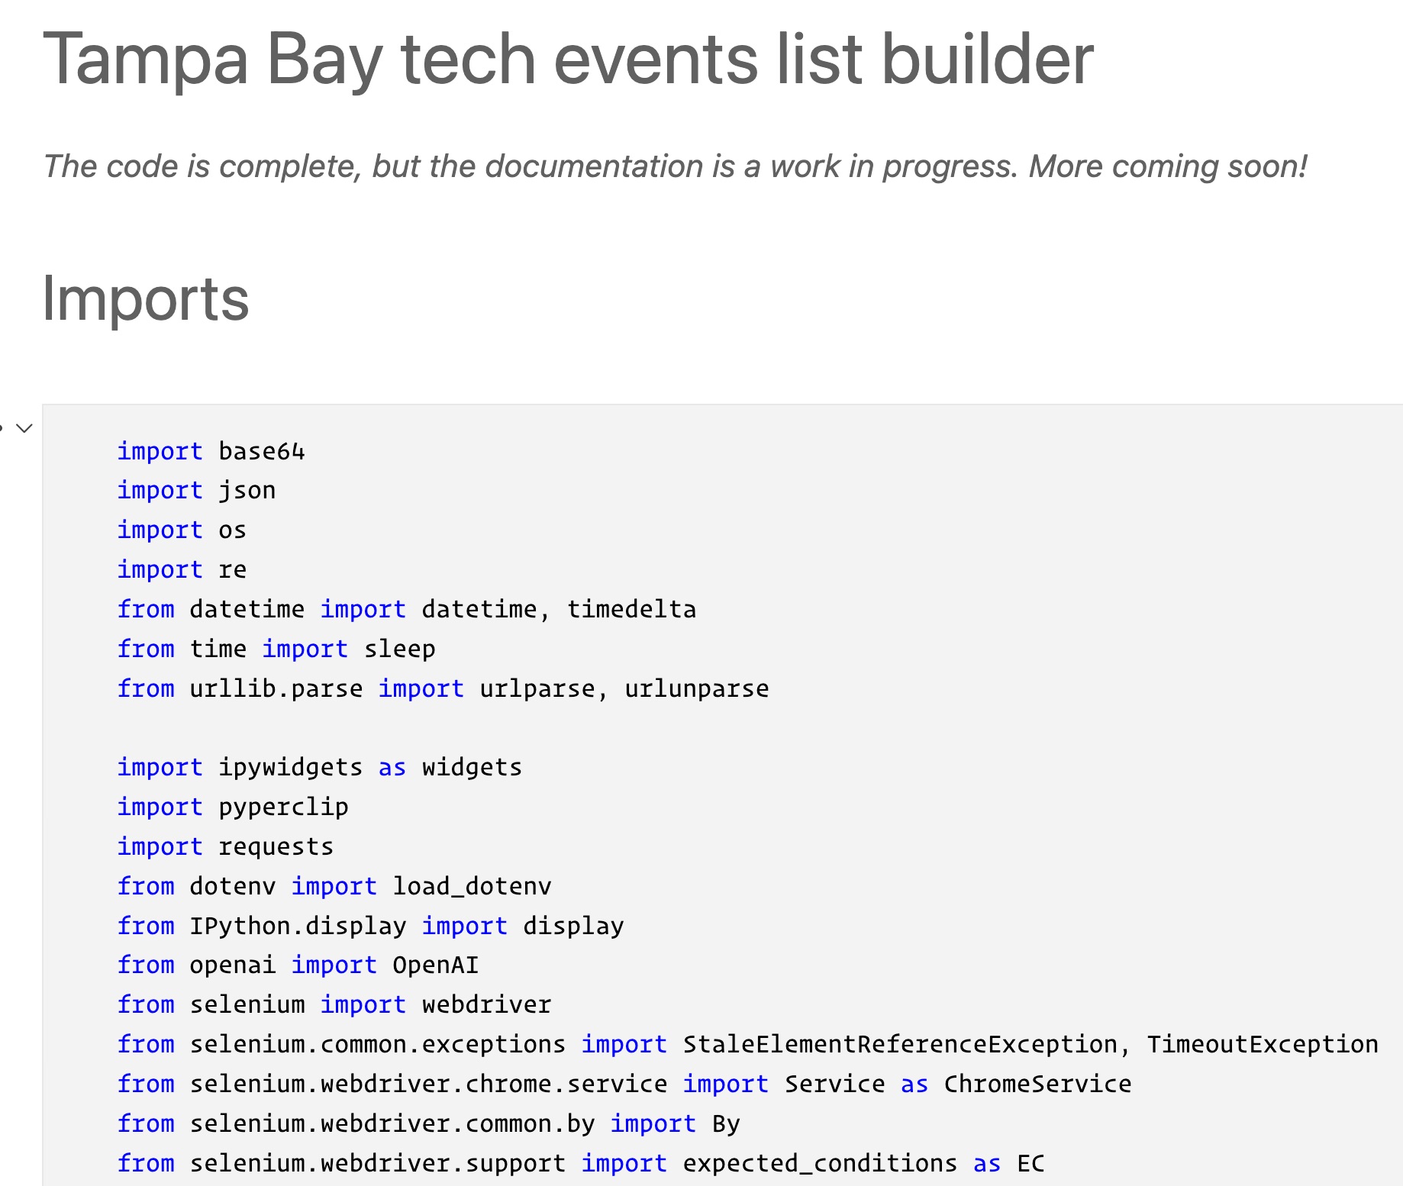
Task: Click the 'import pyperclip' line
Action: click(233, 807)
